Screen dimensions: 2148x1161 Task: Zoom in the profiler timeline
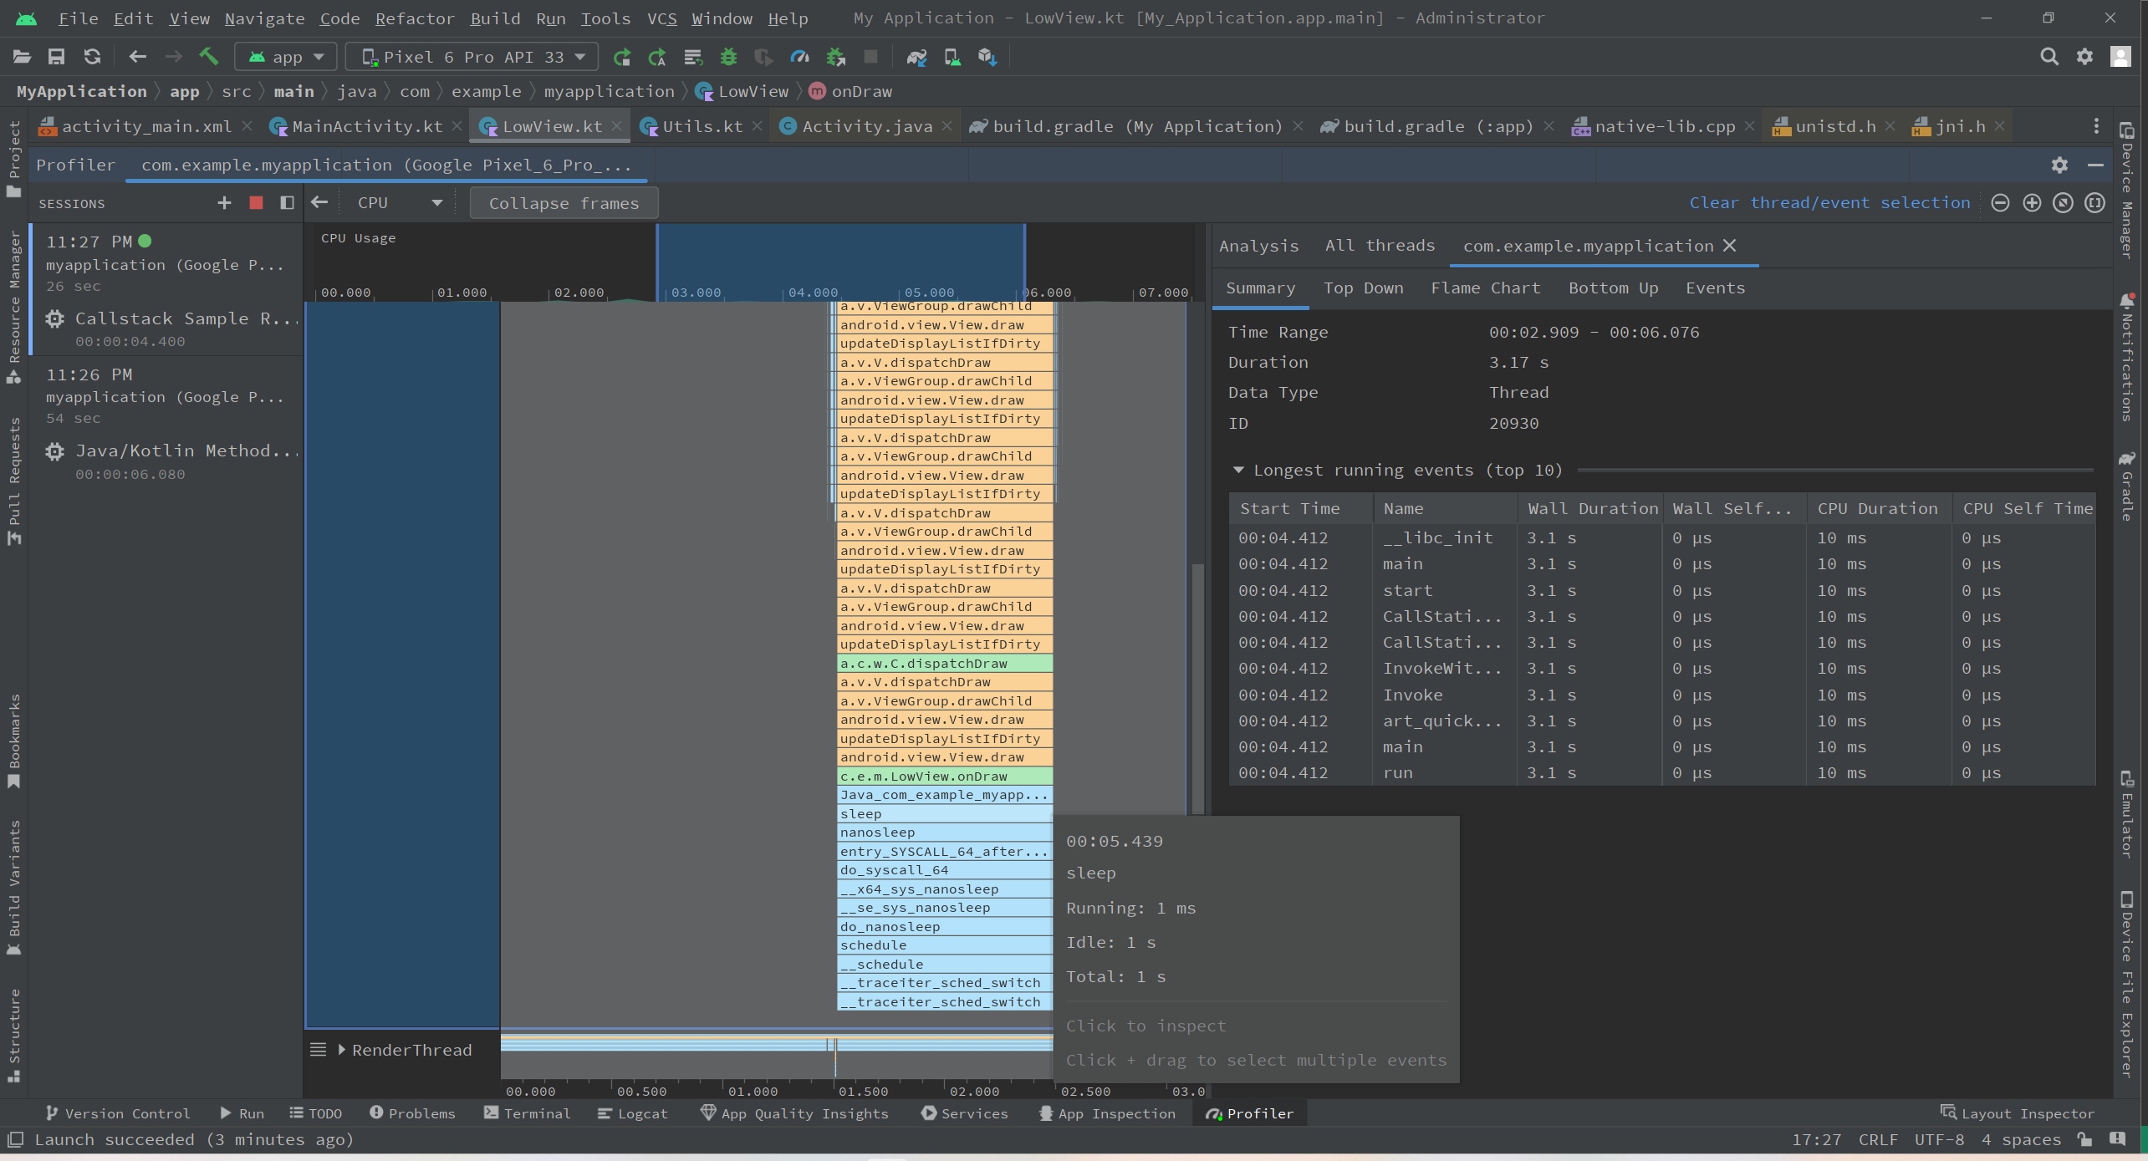pyautogui.click(x=2032, y=203)
